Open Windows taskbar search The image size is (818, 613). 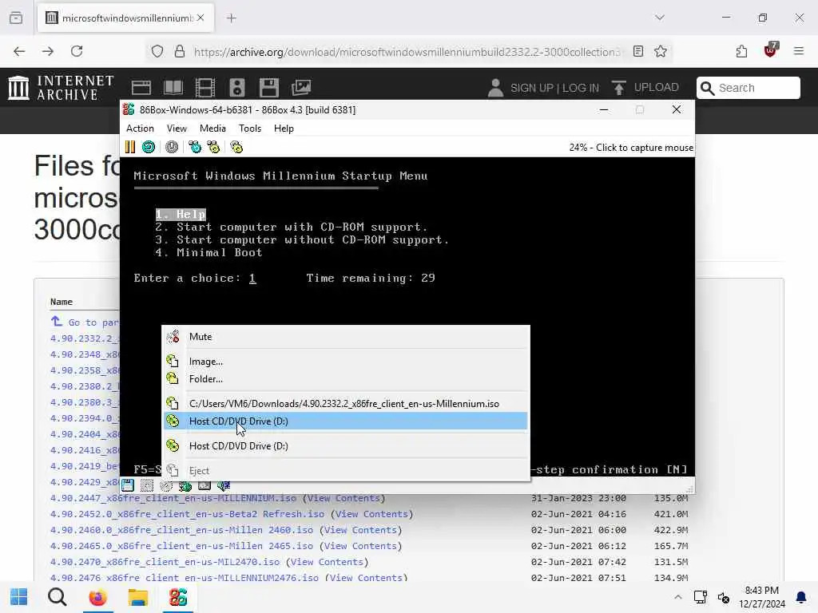(x=58, y=597)
